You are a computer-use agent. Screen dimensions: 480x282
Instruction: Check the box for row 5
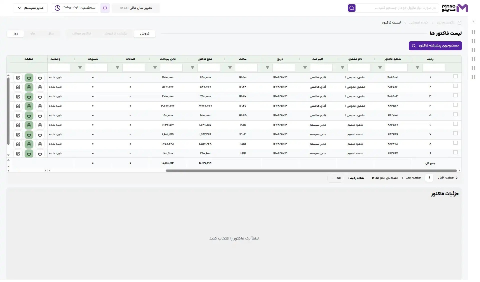click(x=455, y=114)
